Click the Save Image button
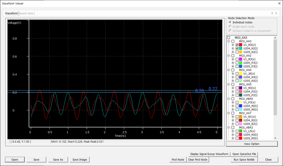The width and height of the screenshot is (283, 166). coord(80,160)
